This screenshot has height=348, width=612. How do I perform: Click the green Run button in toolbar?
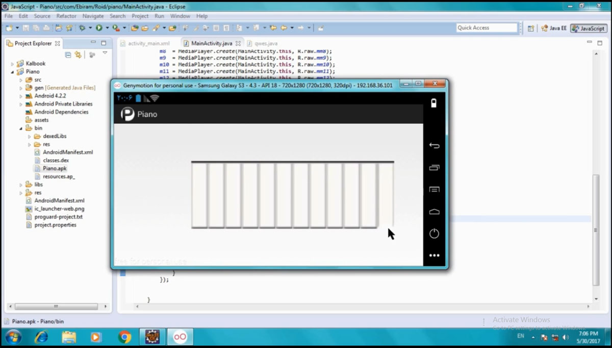tap(99, 28)
